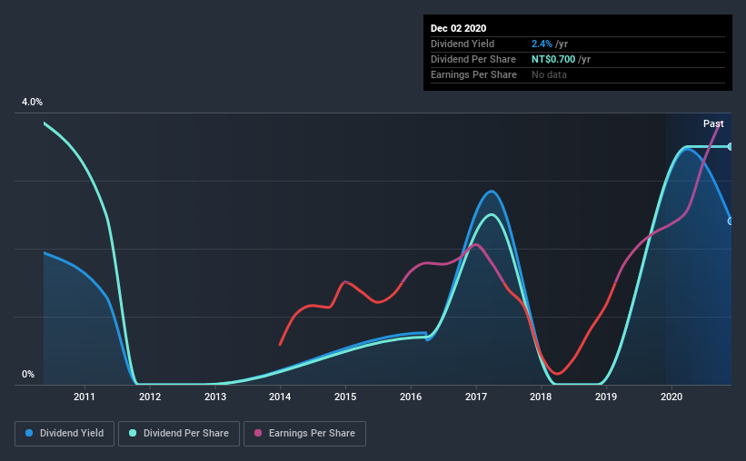Image resolution: width=746 pixels, height=461 pixels.
Task: Click the Past label on the chart
Action: click(x=713, y=123)
